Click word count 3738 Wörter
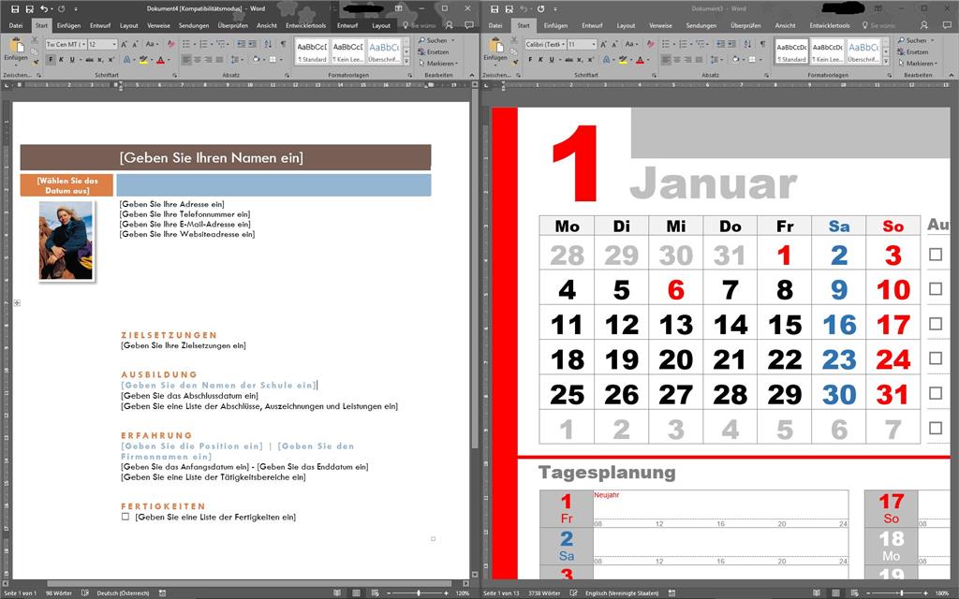959x599 pixels. pos(544,592)
